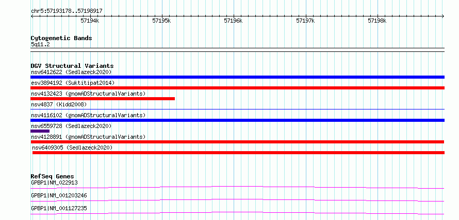This screenshot has height=220, width=459.
Task: Click the small purple bar for nsv6559728
Action: point(40,131)
